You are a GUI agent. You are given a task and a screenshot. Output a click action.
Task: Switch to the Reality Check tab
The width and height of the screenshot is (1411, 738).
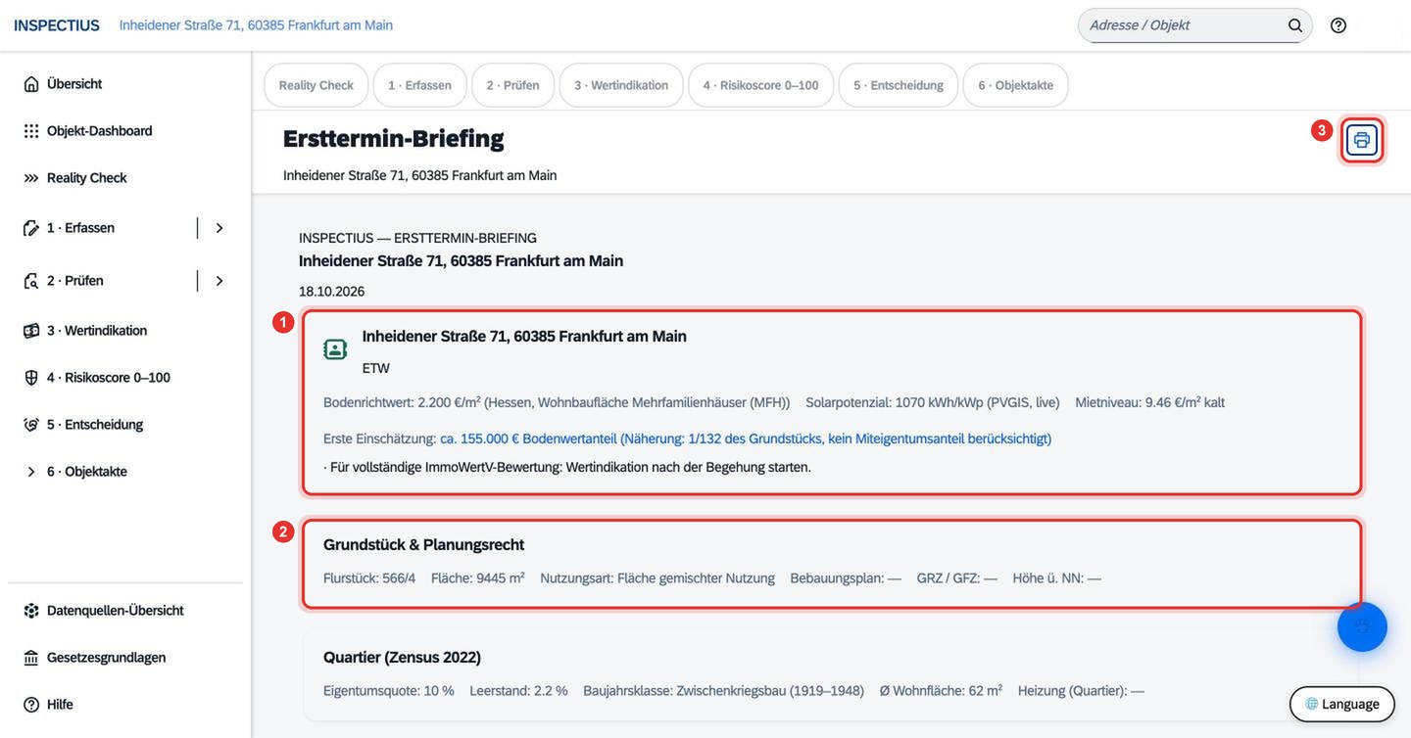(316, 85)
